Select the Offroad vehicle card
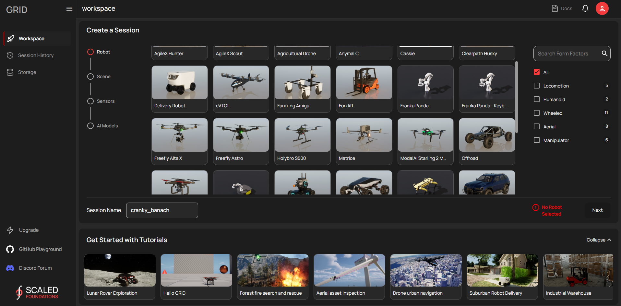 487,142
